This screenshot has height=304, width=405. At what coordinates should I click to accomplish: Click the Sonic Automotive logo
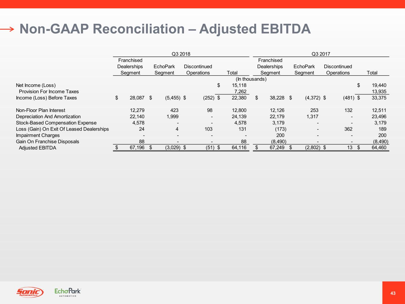coord(30,292)
